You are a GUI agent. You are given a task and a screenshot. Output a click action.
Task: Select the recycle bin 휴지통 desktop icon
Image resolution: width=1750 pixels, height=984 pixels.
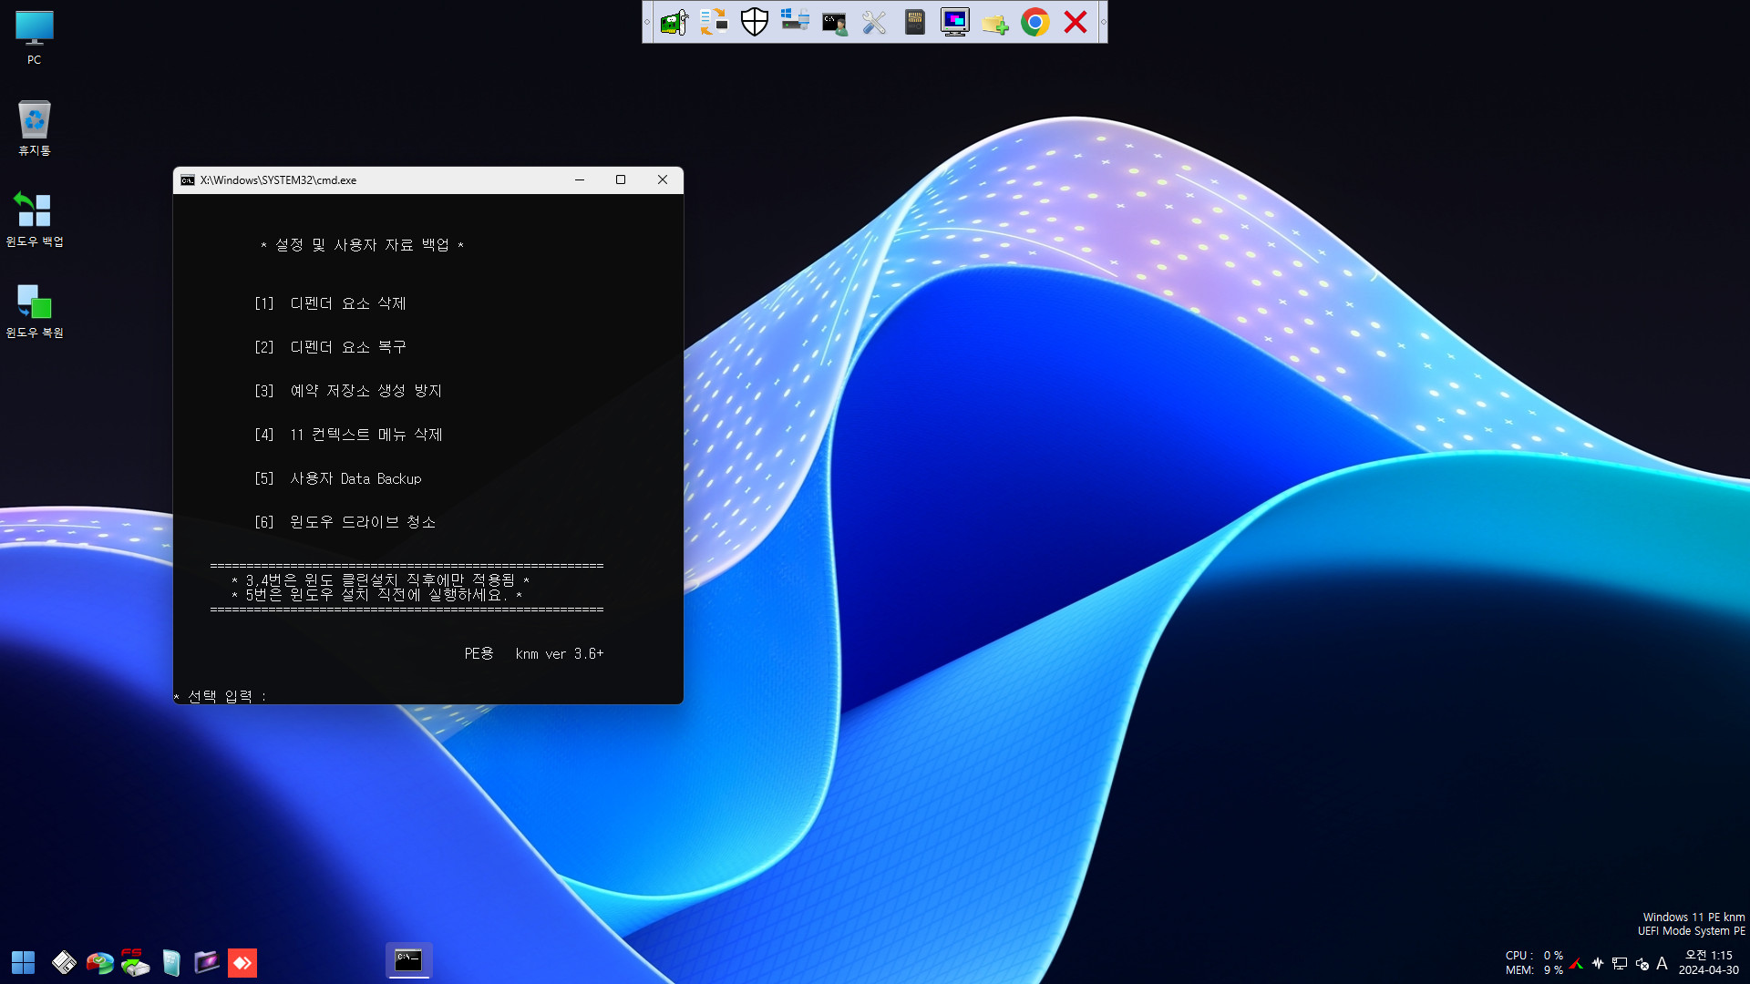pyautogui.click(x=34, y=128)
